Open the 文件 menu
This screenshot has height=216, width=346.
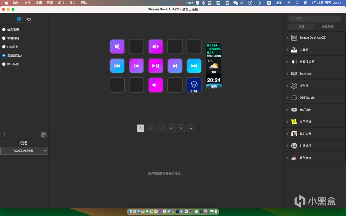pos(27,3)
